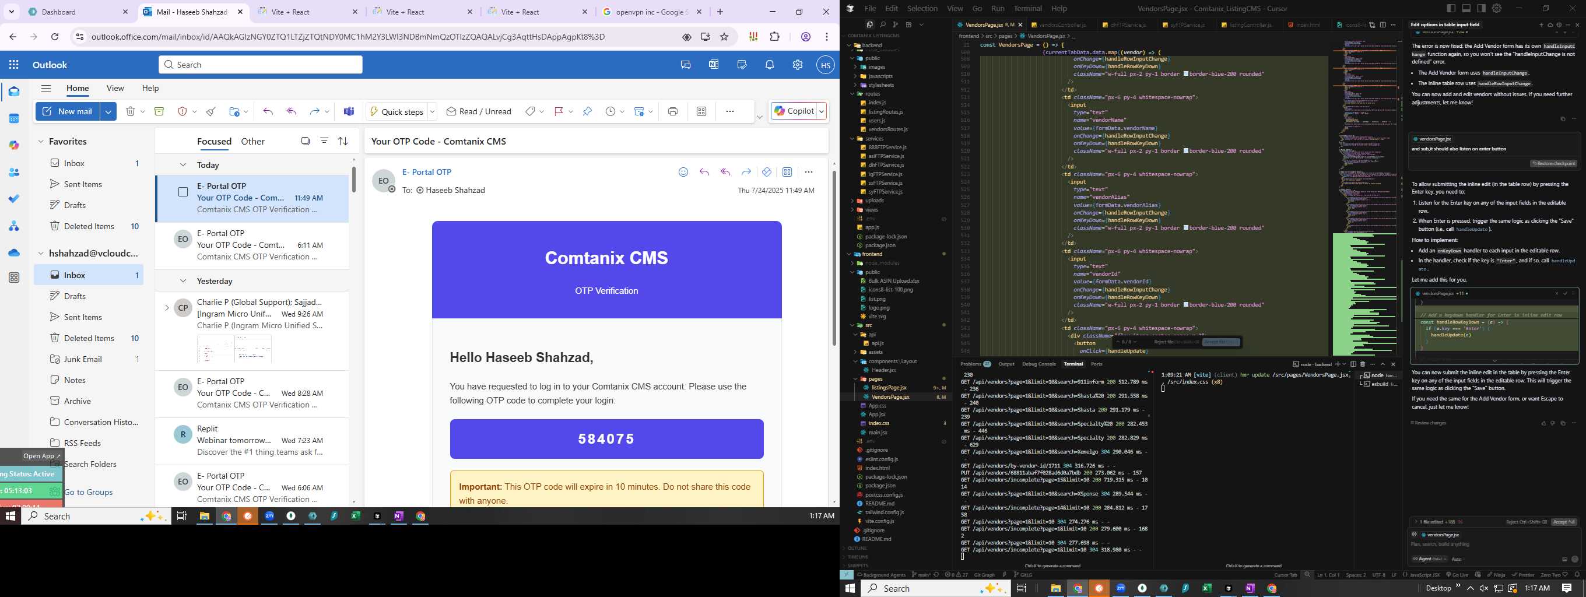Screen dimensions: 1586x597
Task: Collapse the Yesterday group in message list
Action: point(183,281)
